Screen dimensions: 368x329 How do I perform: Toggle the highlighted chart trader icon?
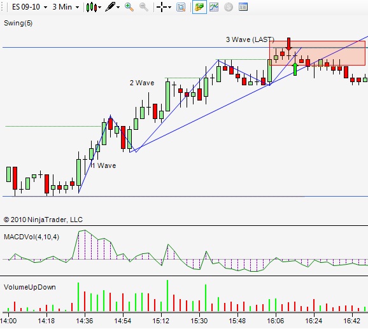pos(199,7)
